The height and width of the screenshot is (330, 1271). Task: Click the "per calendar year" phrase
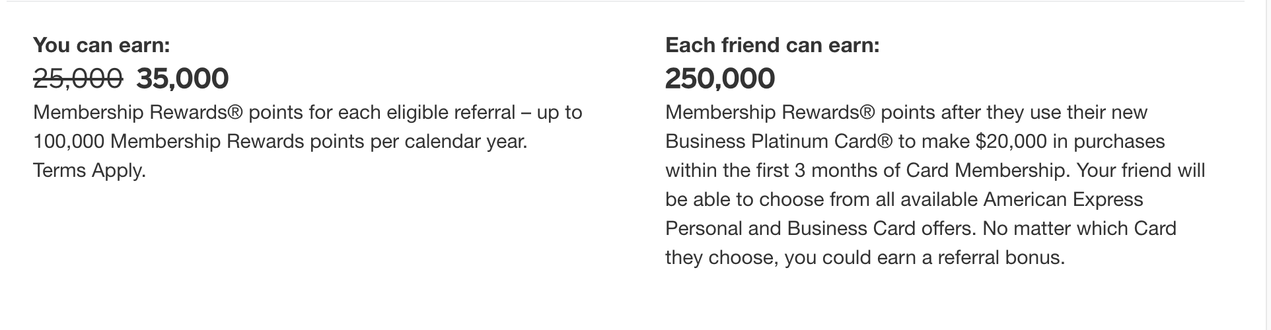point(449,142)
